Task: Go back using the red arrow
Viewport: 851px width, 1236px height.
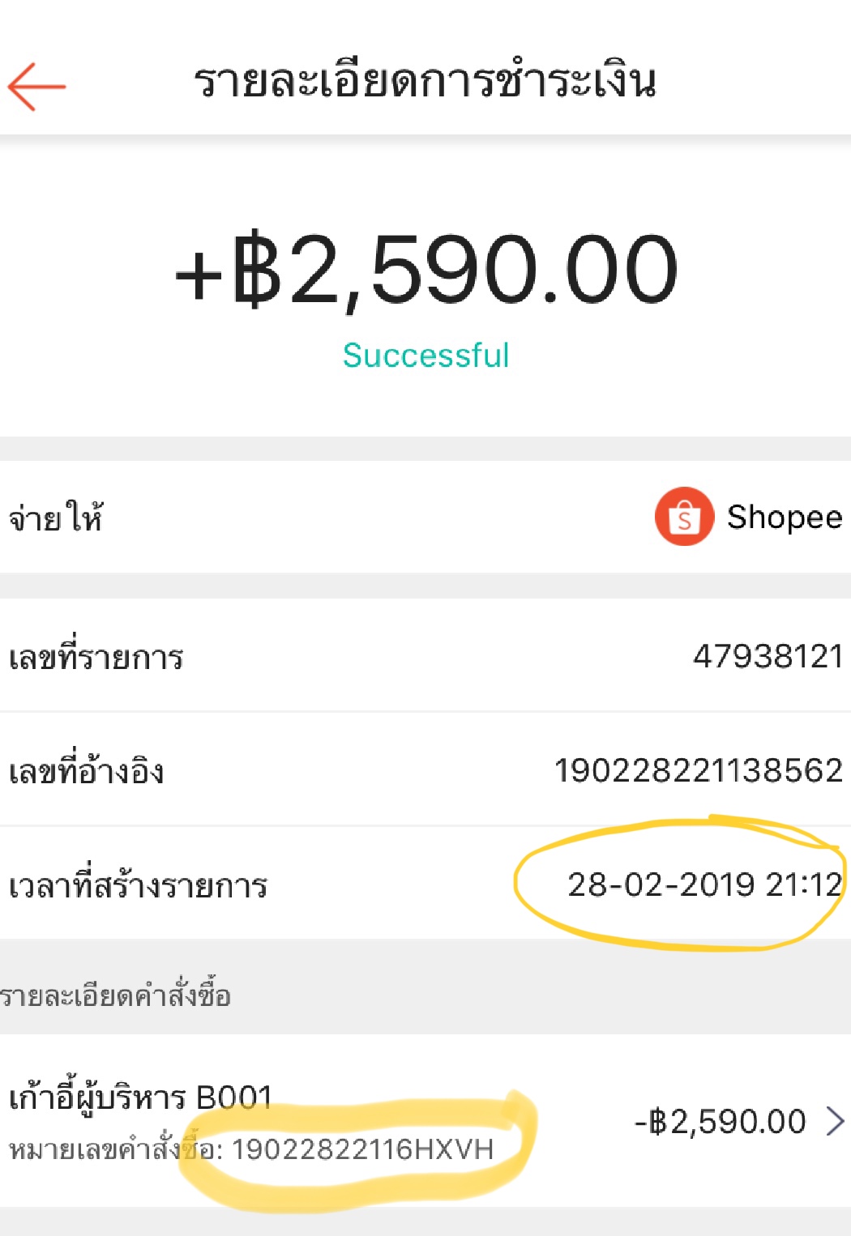Action: click(36, 86)
